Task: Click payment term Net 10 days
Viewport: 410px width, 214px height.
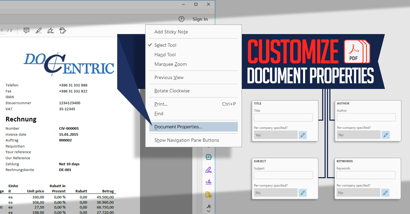Action: pos(69,164)
